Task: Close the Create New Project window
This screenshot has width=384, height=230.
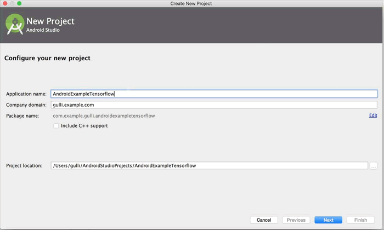Action: coord(5,3)
